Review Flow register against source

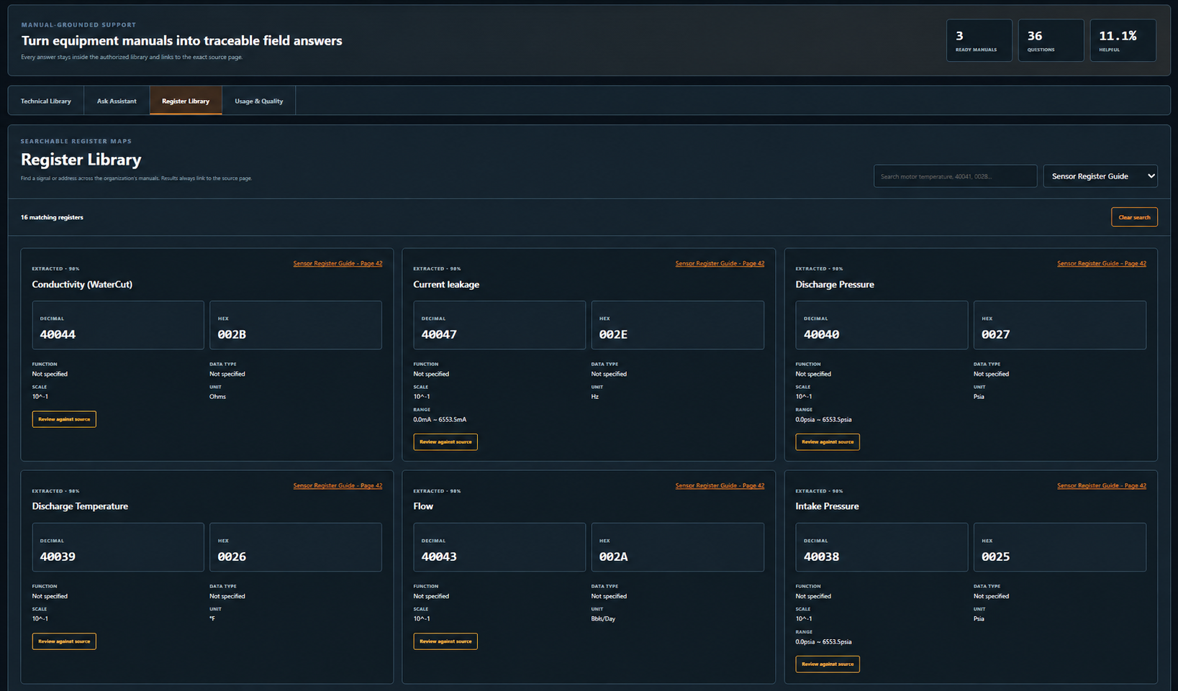445,641
